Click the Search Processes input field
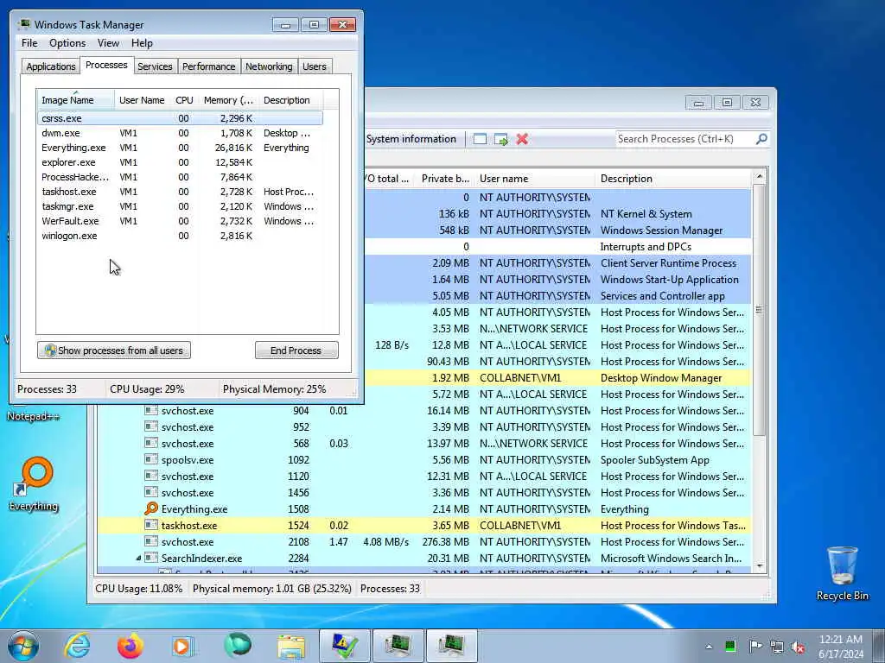 684,139
